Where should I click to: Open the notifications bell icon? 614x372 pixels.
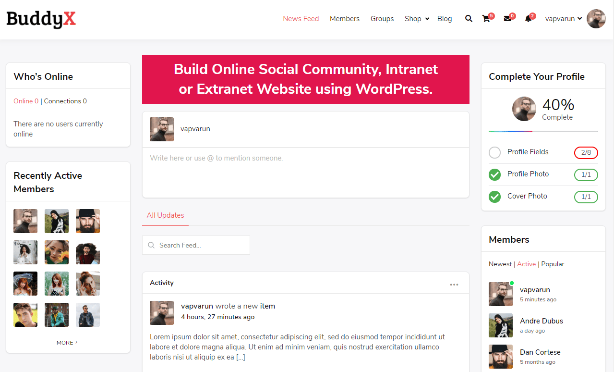pos(528,19)
